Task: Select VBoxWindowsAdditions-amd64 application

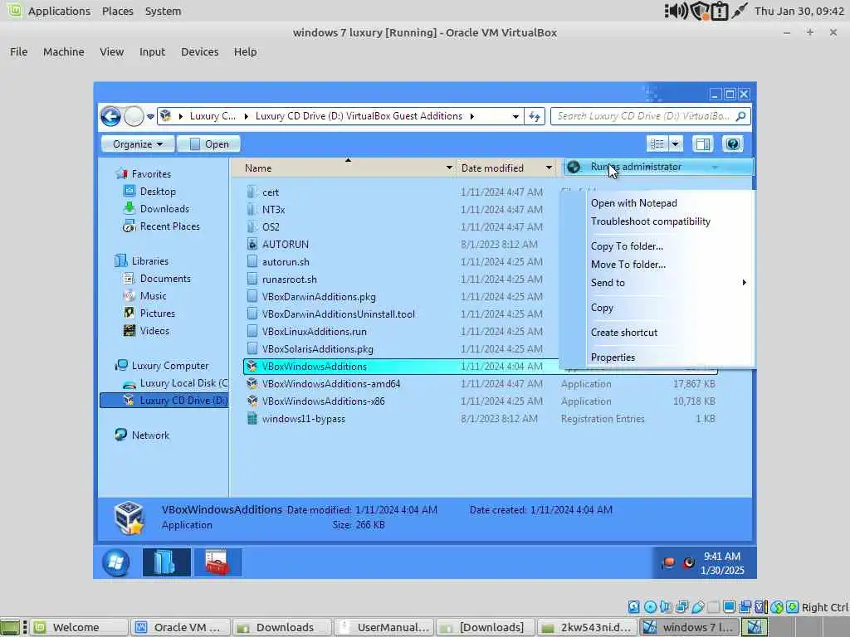Action: coord(330,384)
